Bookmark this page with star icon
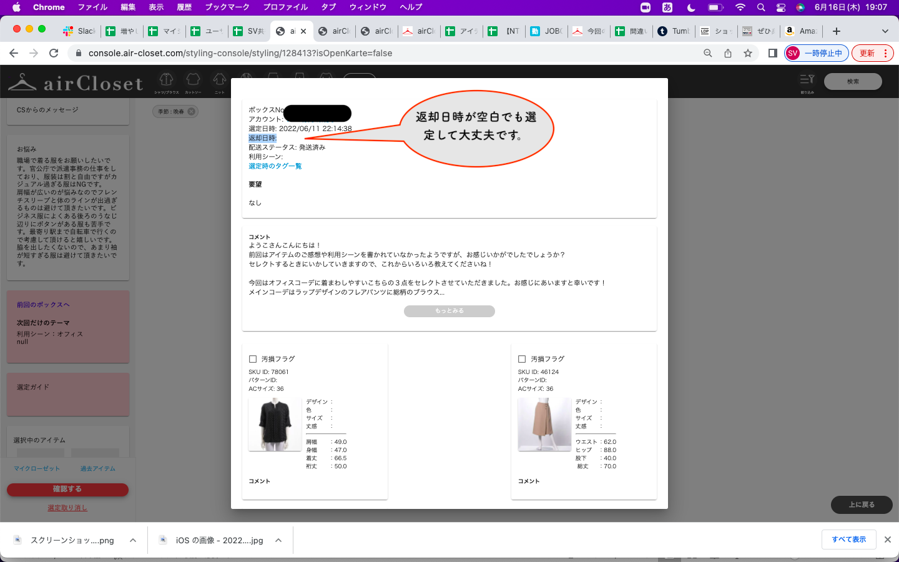This screenshot has height=562, width=899. pos(748,53)
